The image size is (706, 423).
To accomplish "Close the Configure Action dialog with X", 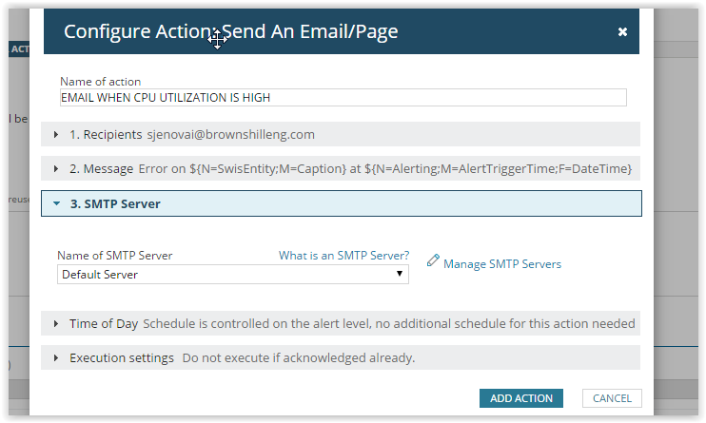I will coord(622,31).
